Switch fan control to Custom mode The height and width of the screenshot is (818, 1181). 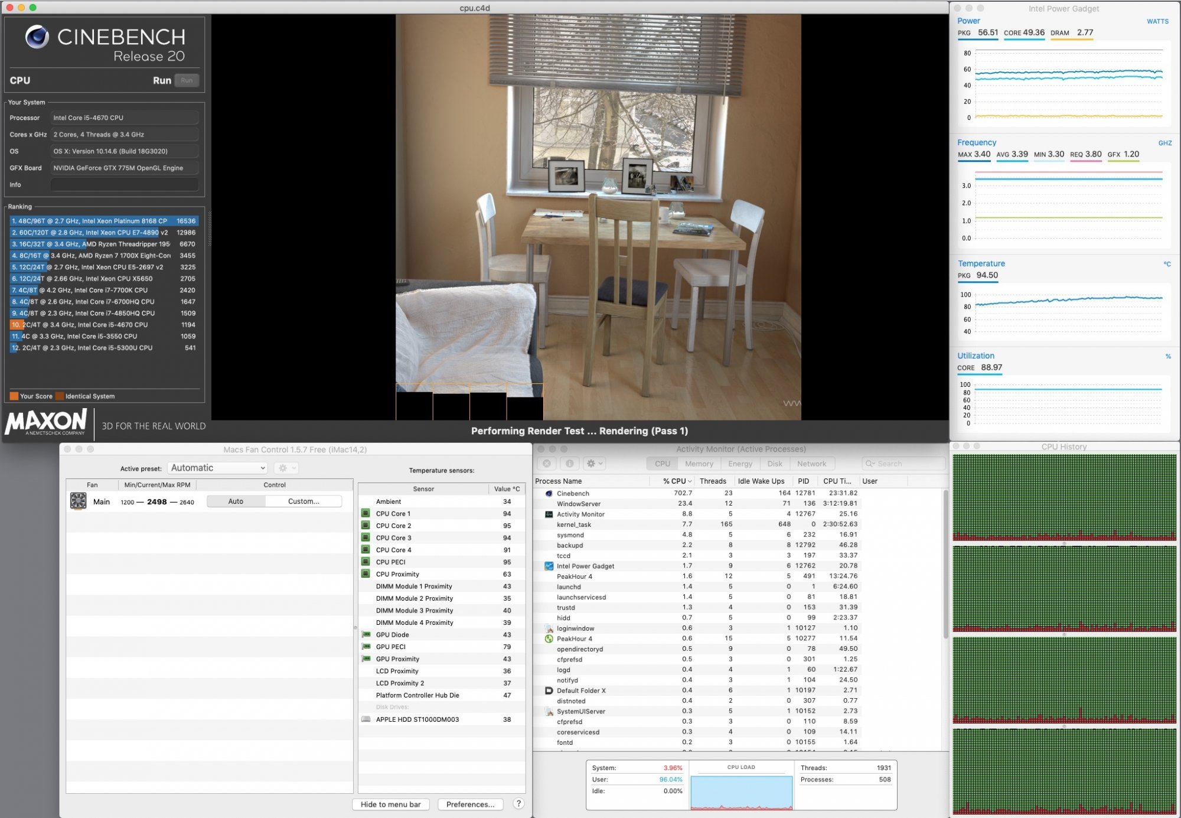pyautogui.click(x=303, y=501)
